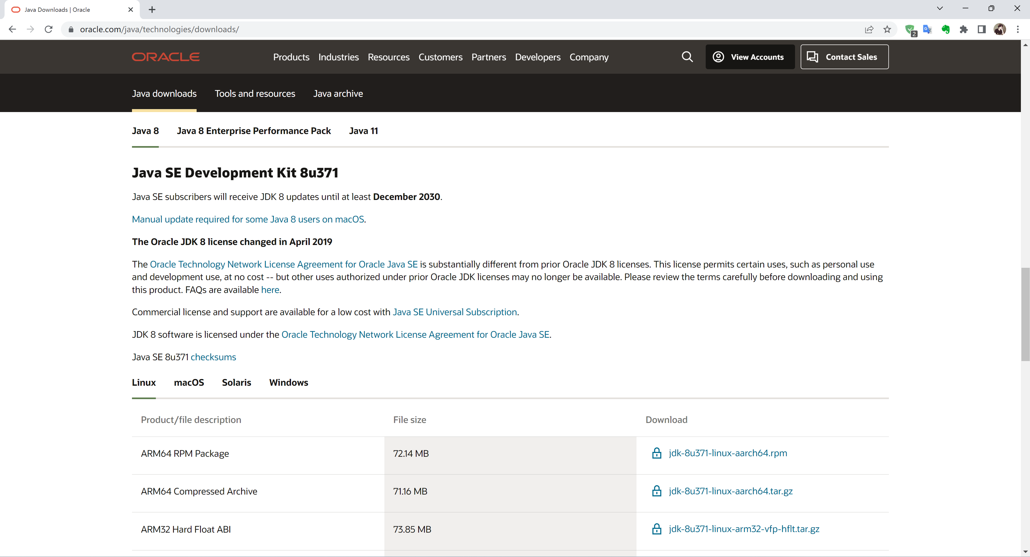Open the Resources menu
The height and width of the screenshot is (557, 1030).
(388, 57)
